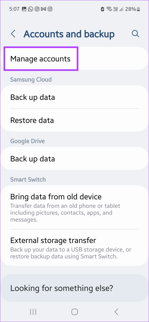The image size is (149, 322).
Task: Open Restore data option
Action: tap(74, 120)
